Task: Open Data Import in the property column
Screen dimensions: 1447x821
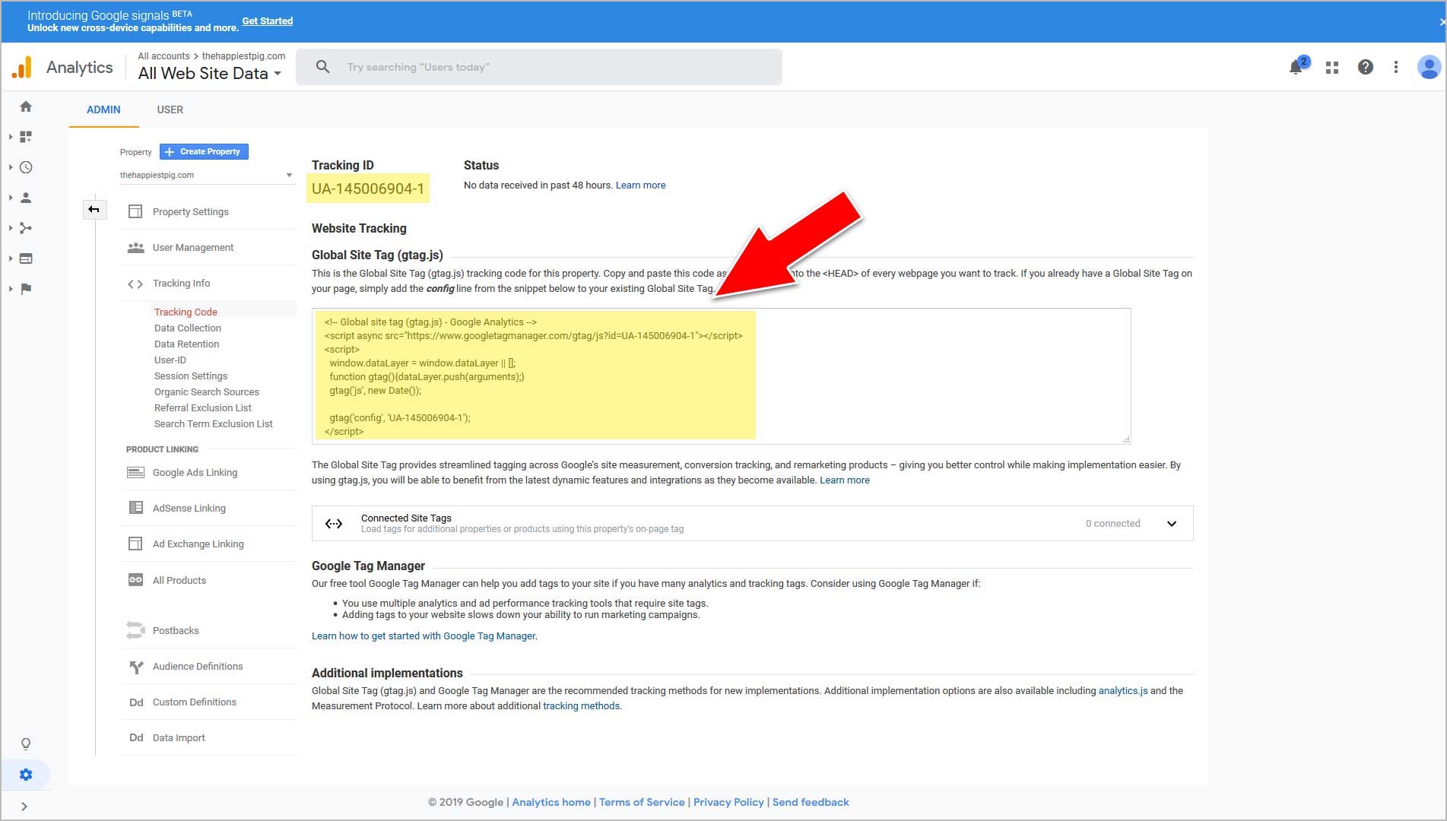Action: (x=179, y=737)
